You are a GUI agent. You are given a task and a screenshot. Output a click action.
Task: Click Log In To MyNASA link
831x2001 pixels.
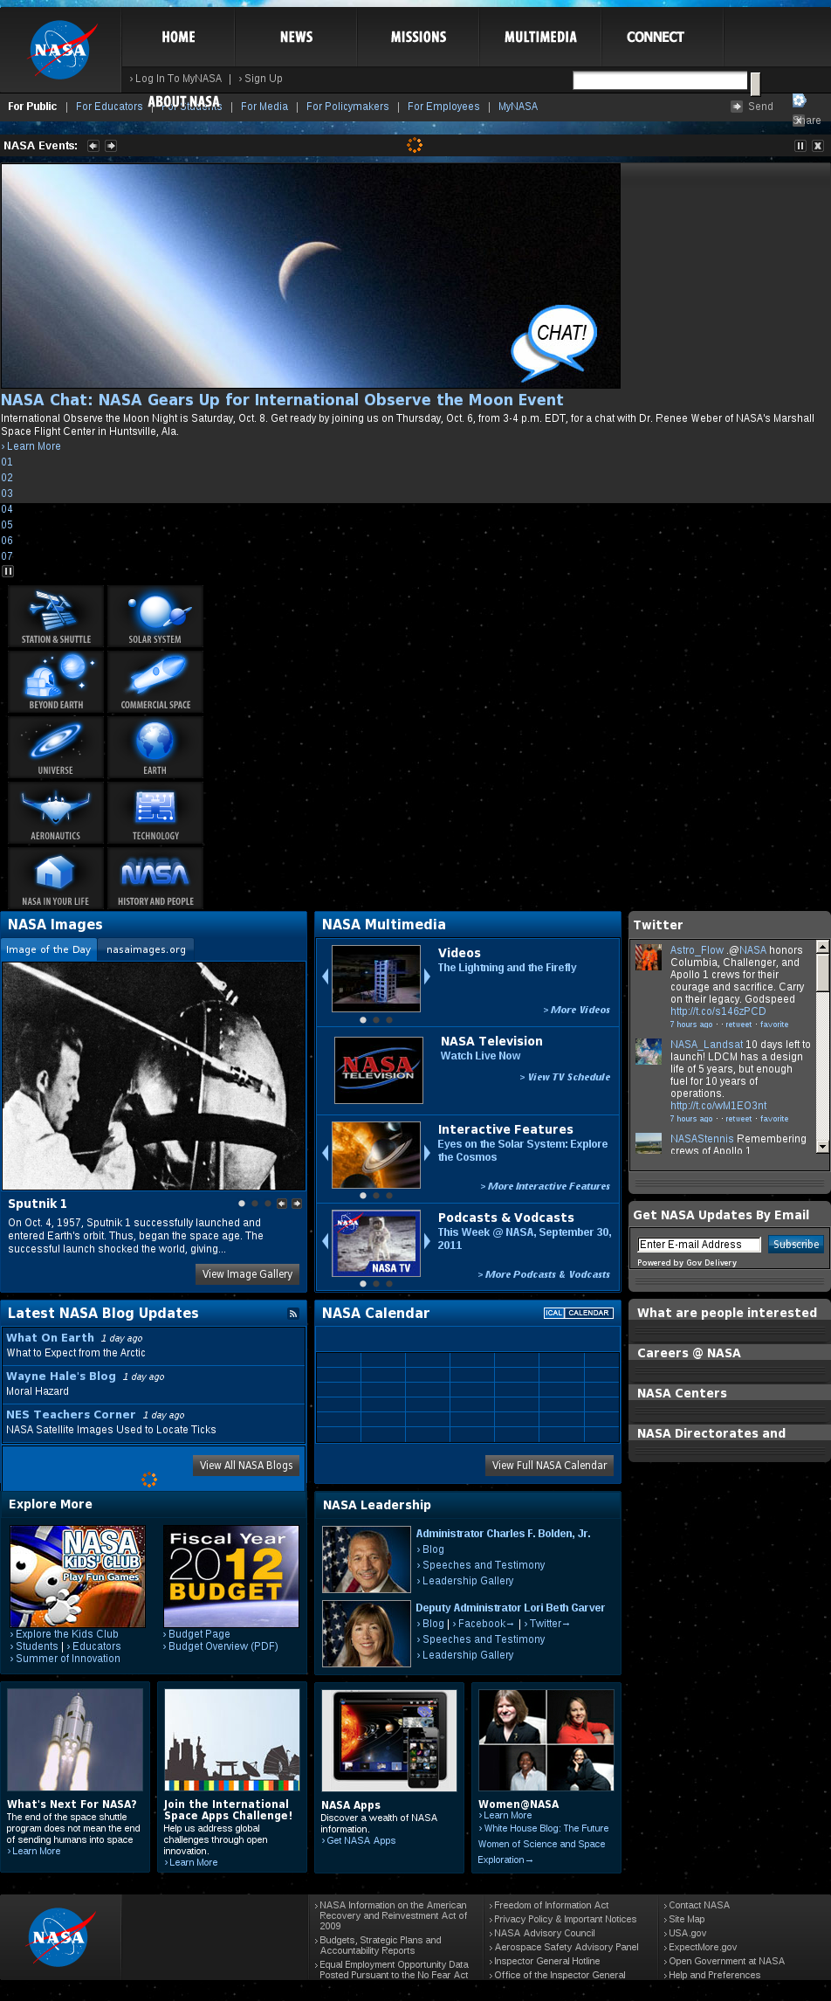[x=178, y=79]
